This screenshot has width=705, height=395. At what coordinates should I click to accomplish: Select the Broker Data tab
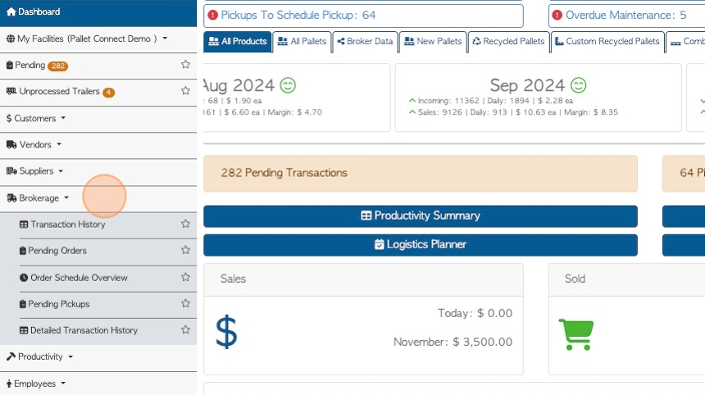tap(365, 41)
